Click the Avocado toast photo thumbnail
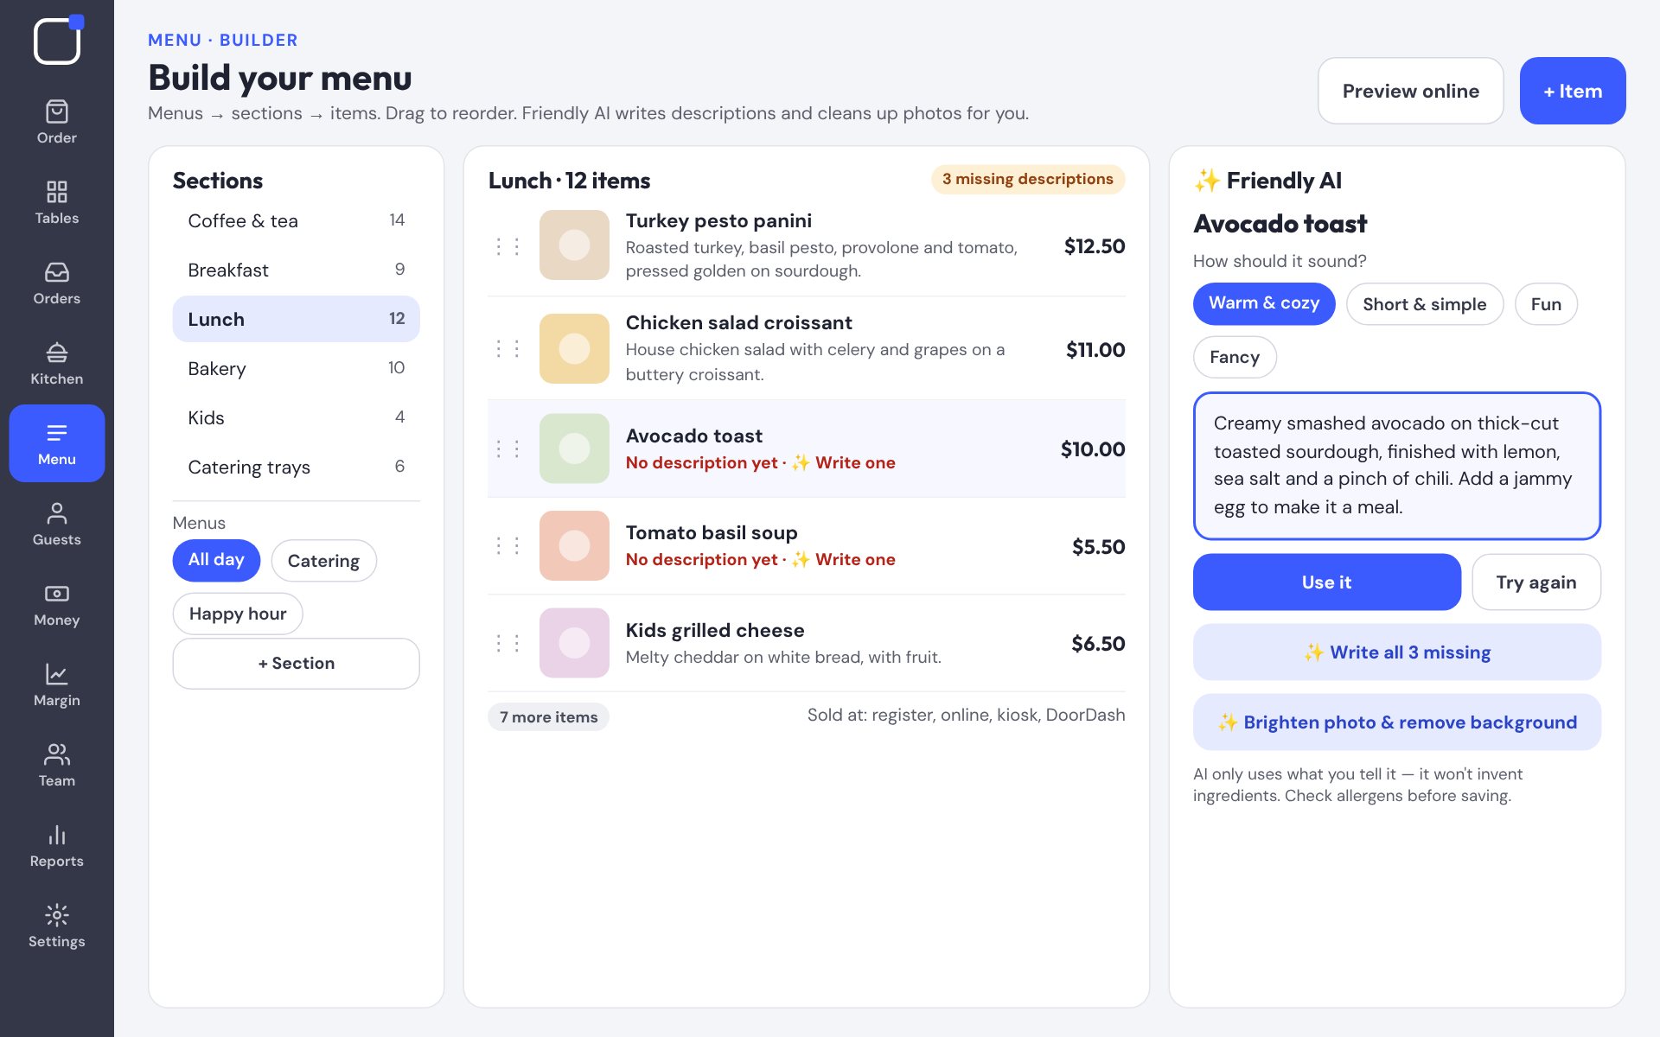The image size is (1660, 1037). (x=574, y=449)
